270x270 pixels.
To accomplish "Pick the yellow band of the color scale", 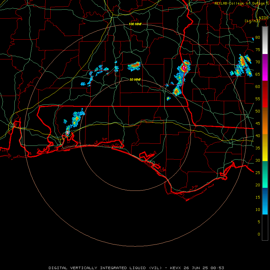I will pyautogui.click(x=265, y=148).
